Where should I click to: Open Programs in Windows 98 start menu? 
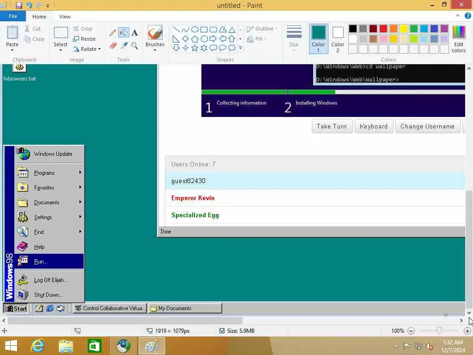[x=49, y=173]
